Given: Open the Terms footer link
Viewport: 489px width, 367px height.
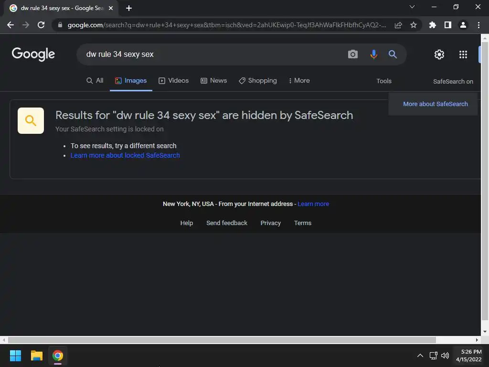Looking at the screenshot, I should 302,223.
